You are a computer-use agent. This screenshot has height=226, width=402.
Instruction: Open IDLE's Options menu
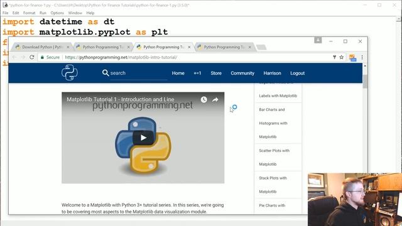(57, 13)
